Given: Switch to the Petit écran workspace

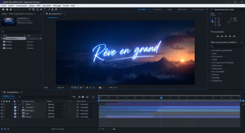Looking at the screenshot, I should coord(182,9).
